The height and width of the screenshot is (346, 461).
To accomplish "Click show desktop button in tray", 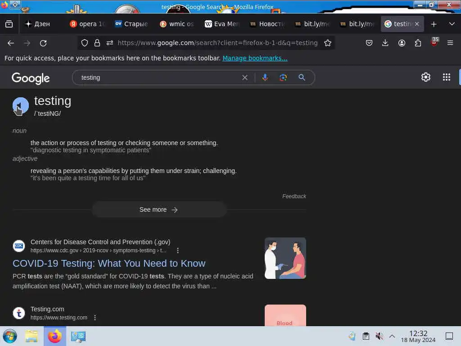I will click(x=449, y=336).
